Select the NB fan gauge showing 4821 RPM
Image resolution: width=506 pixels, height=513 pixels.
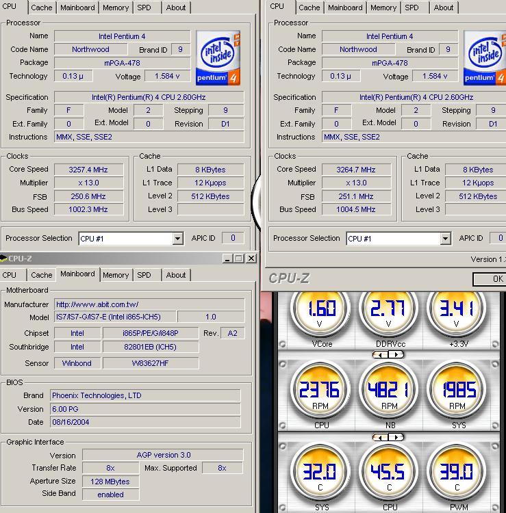[x=389, y=391]
